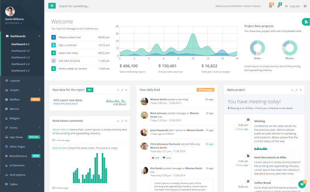Click the @Alan Marry mention link

(60, 129)
